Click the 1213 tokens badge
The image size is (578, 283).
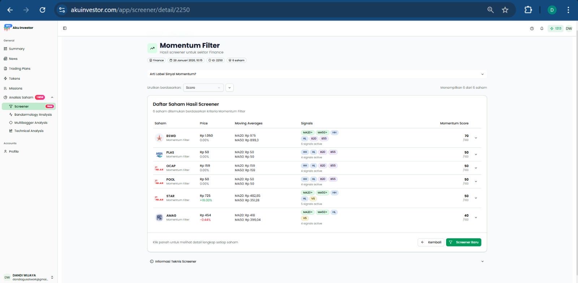pos(556,28)
